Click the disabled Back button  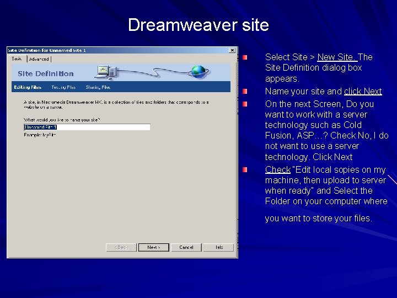pyautogui.click(x=121, y=247)
